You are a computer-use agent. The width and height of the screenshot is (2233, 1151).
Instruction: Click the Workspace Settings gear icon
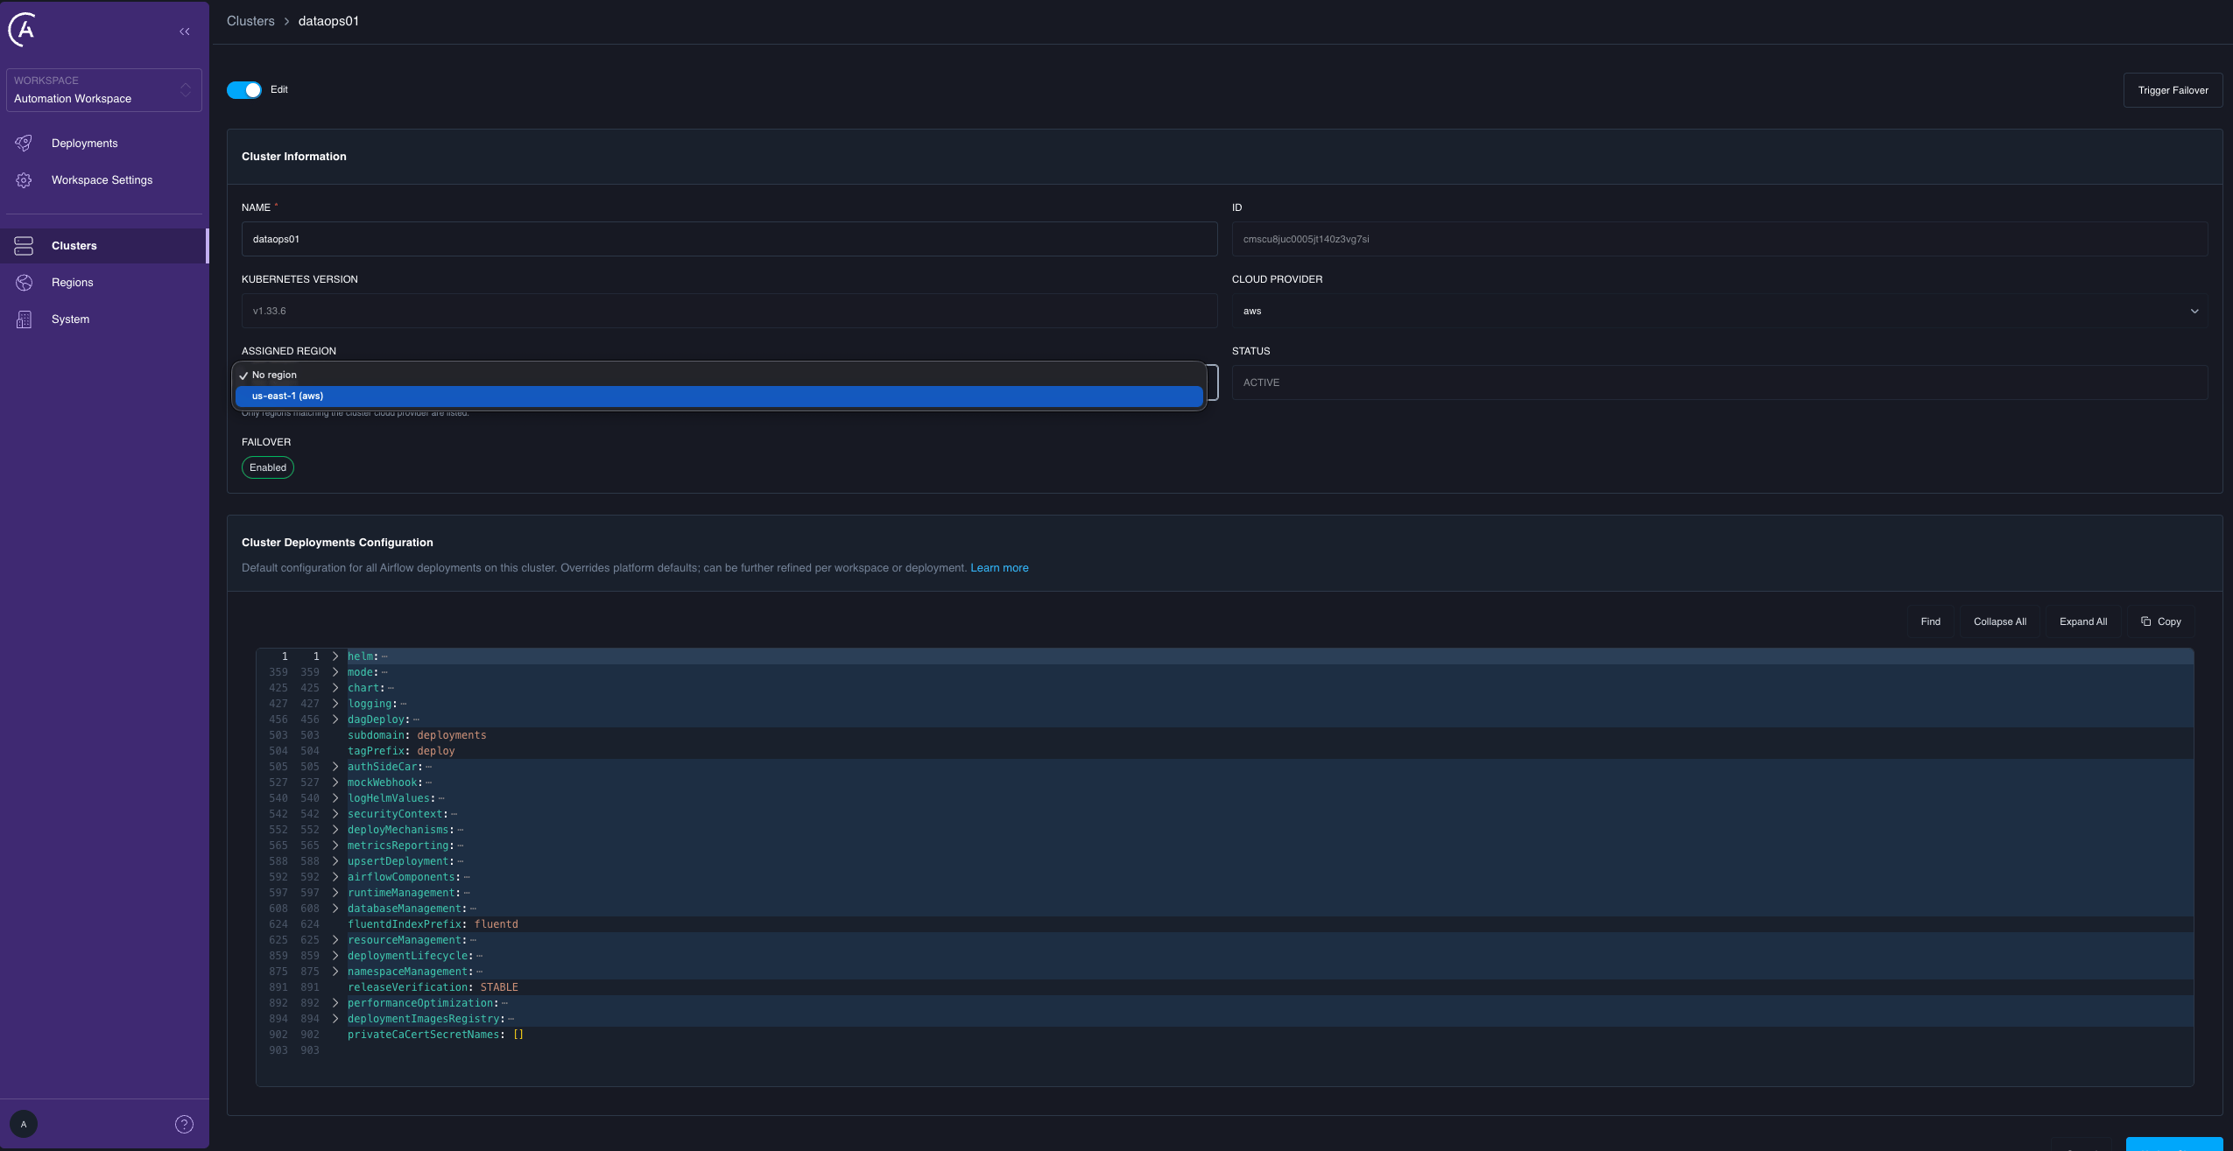pyautogui.click(x=24, y=179)
